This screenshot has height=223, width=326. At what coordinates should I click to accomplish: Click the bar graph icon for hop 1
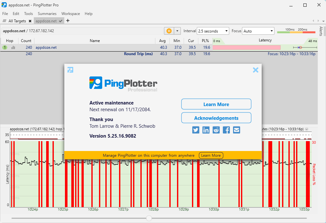tap(13, 47)
